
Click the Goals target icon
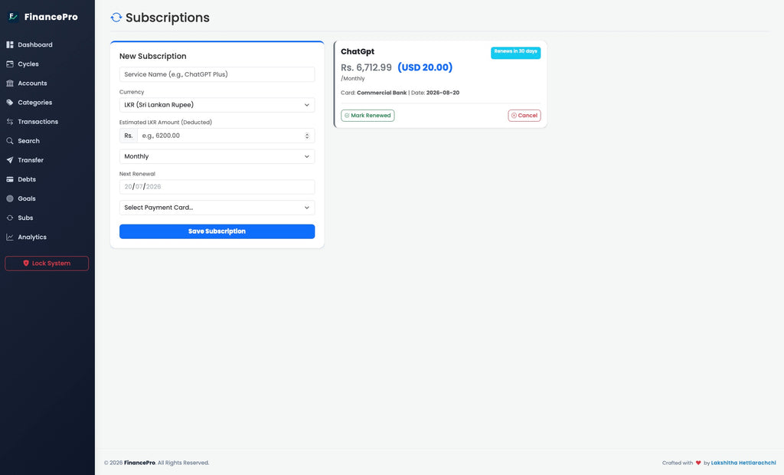click(x=9, y=198)
